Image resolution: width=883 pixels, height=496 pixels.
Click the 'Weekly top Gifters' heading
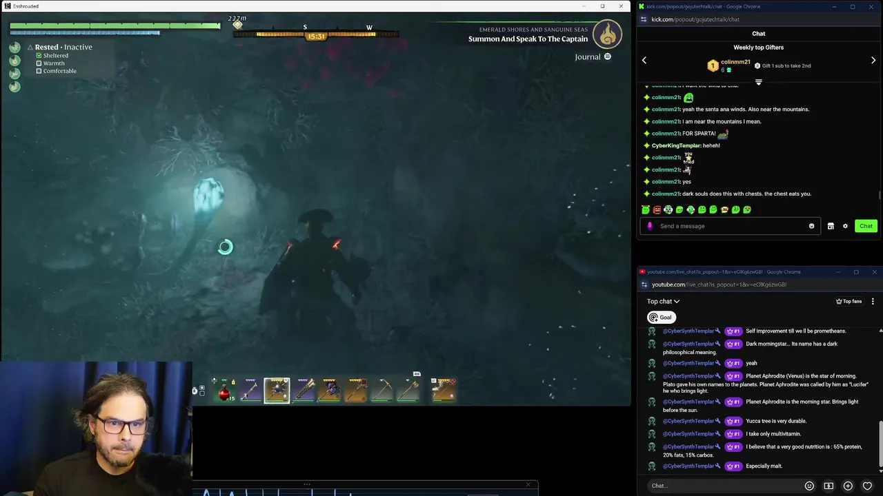[x=758, y=48]
